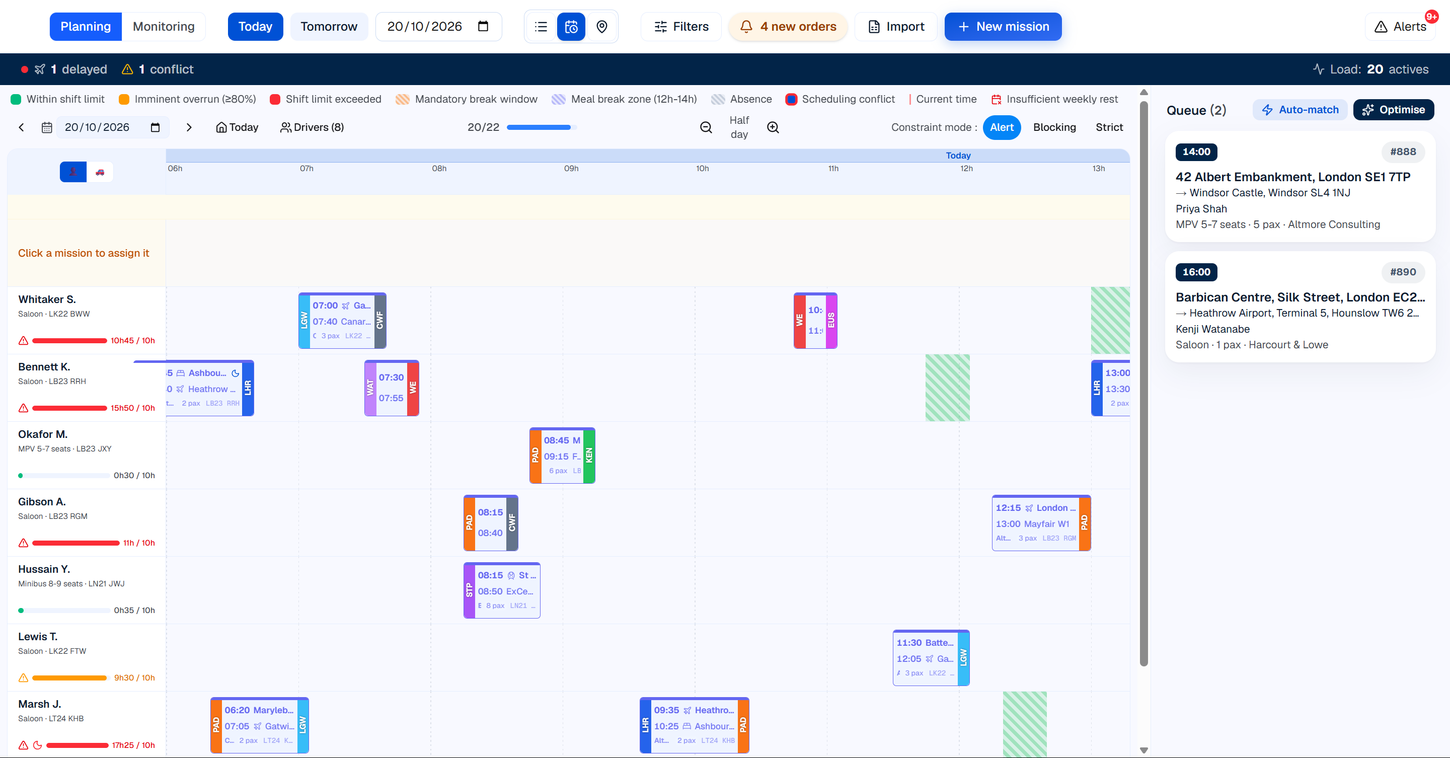
Task: Click the vehicle view toggle icon
Action: pyautogui.click(x=100, y=172)
